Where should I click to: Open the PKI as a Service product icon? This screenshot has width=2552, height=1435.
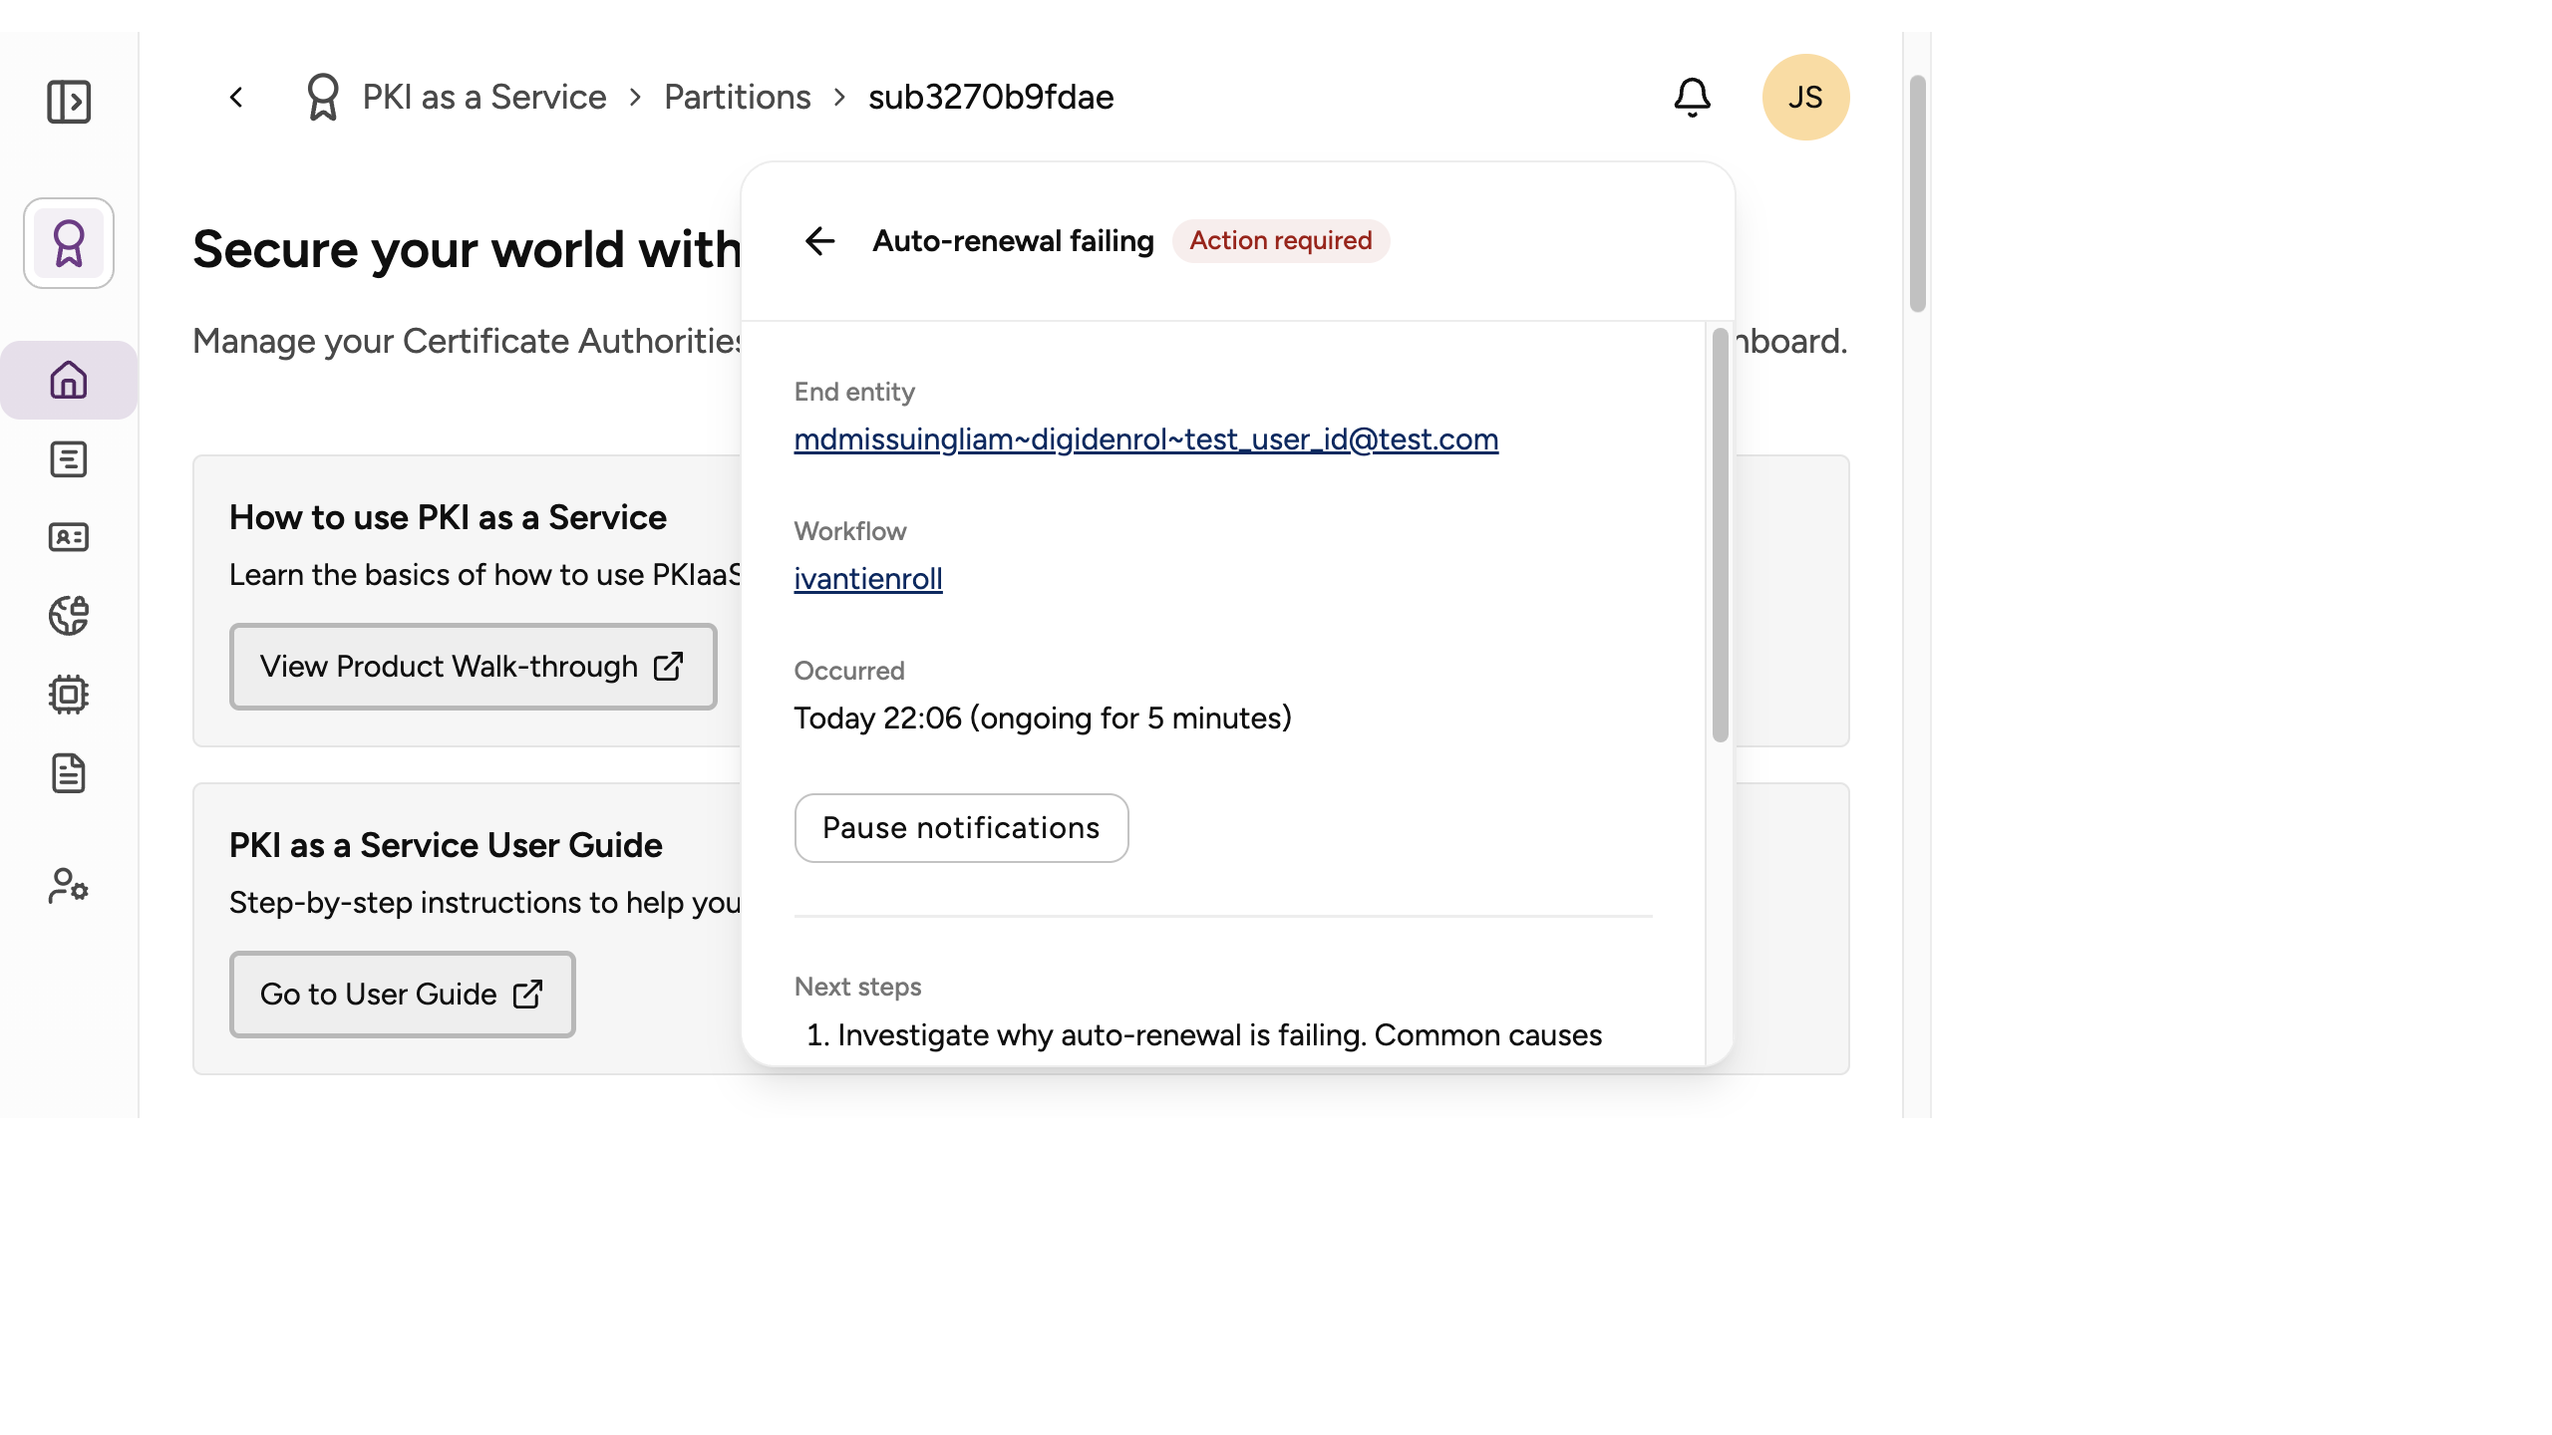click(69, 243)
